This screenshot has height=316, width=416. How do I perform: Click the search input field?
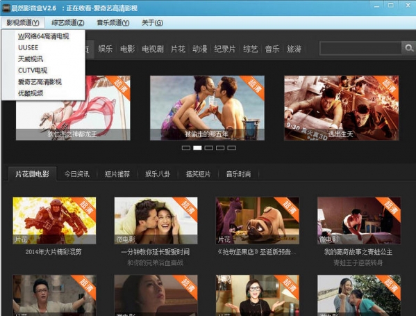(x=361, y=48)
